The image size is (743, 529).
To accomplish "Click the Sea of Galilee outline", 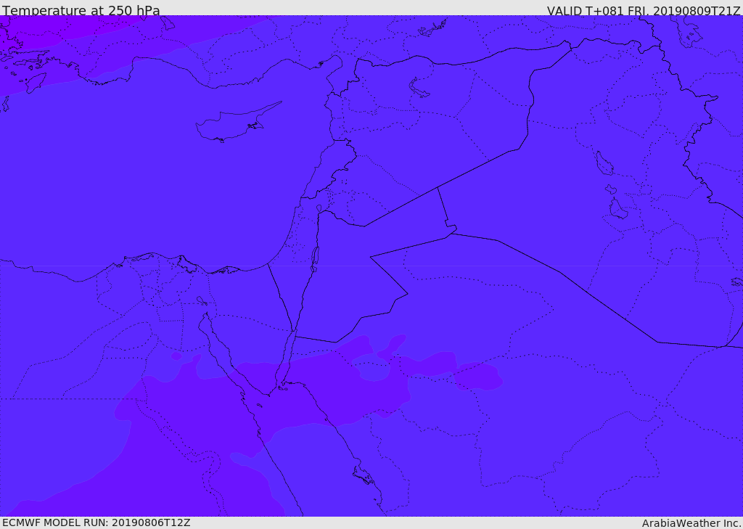I will 319,208.
